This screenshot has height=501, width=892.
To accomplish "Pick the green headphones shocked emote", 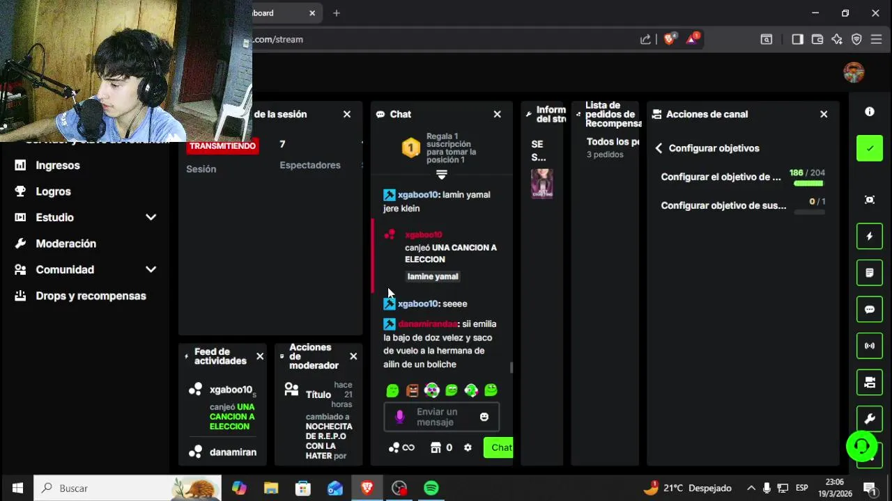I will (x=471, y=390).
